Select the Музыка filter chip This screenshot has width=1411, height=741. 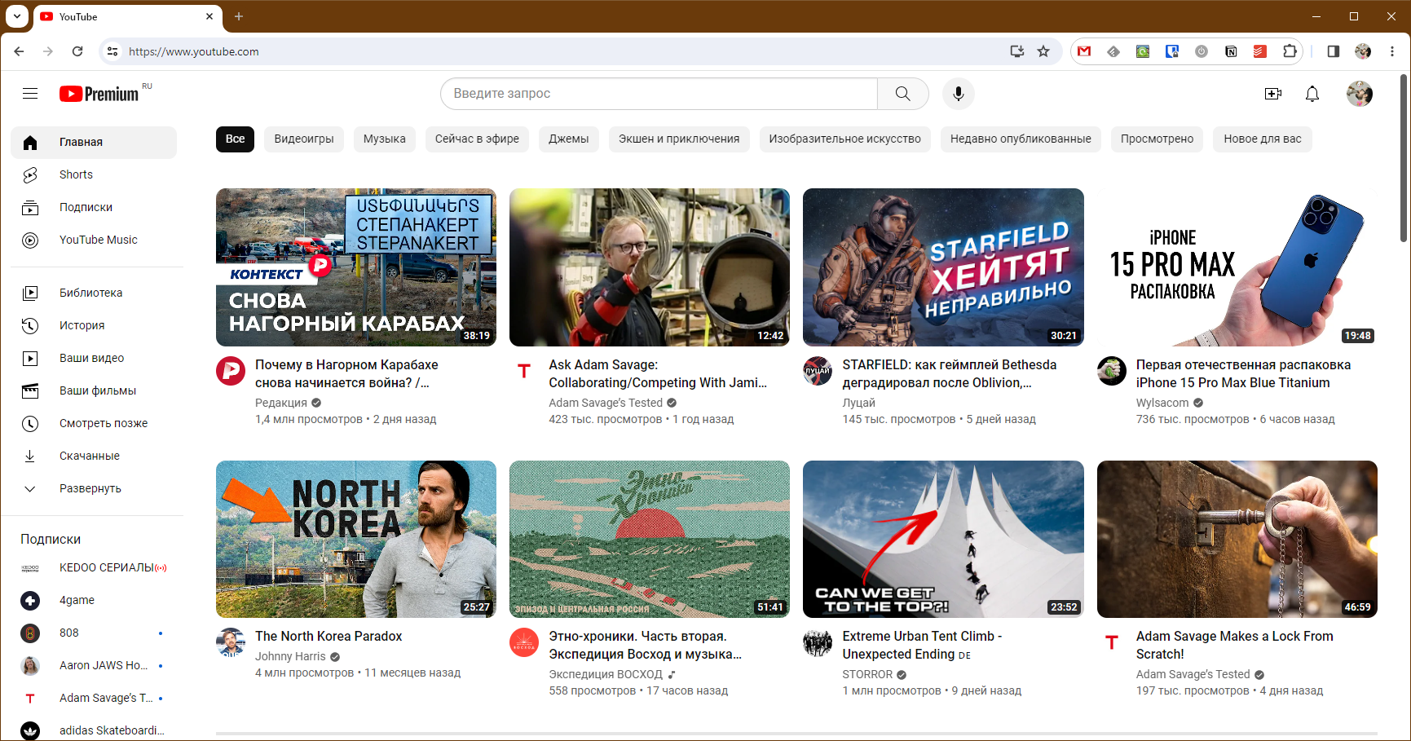pos(385,139)
